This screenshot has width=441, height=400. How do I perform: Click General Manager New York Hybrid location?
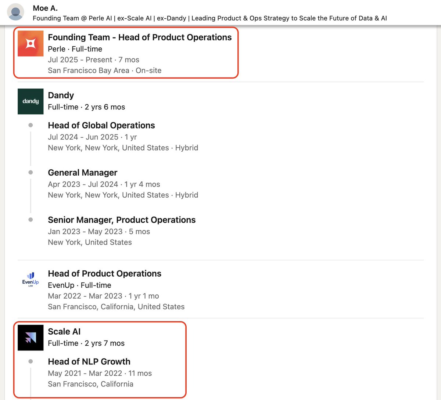[x=123, y=195]
